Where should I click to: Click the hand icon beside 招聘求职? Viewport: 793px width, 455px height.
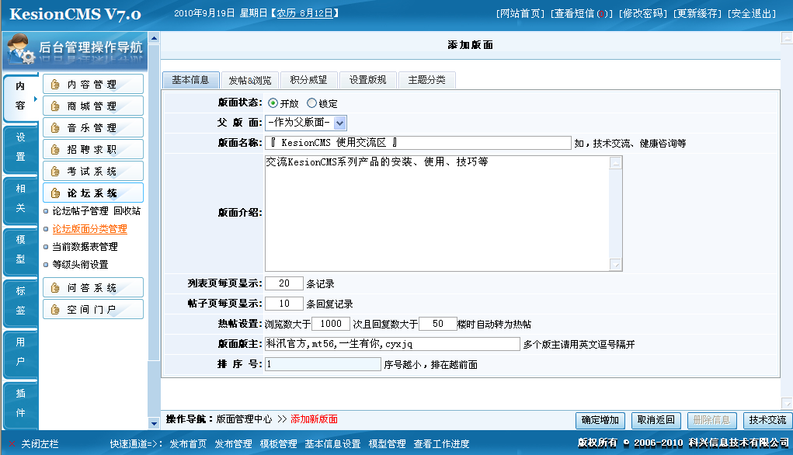coord(56,150)
